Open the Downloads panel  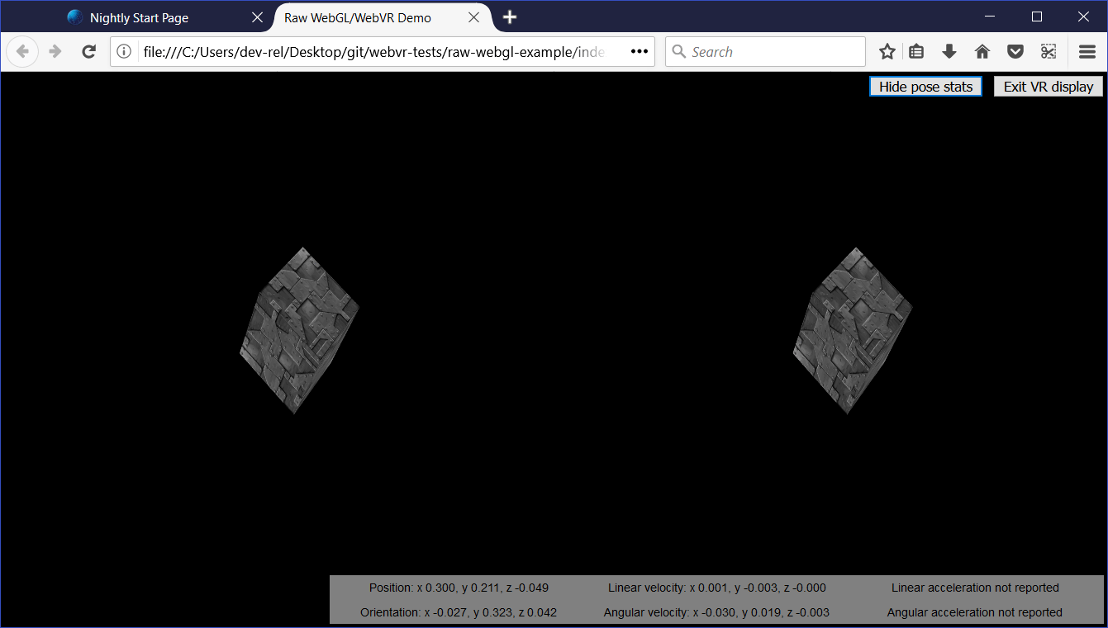point(949,51)
